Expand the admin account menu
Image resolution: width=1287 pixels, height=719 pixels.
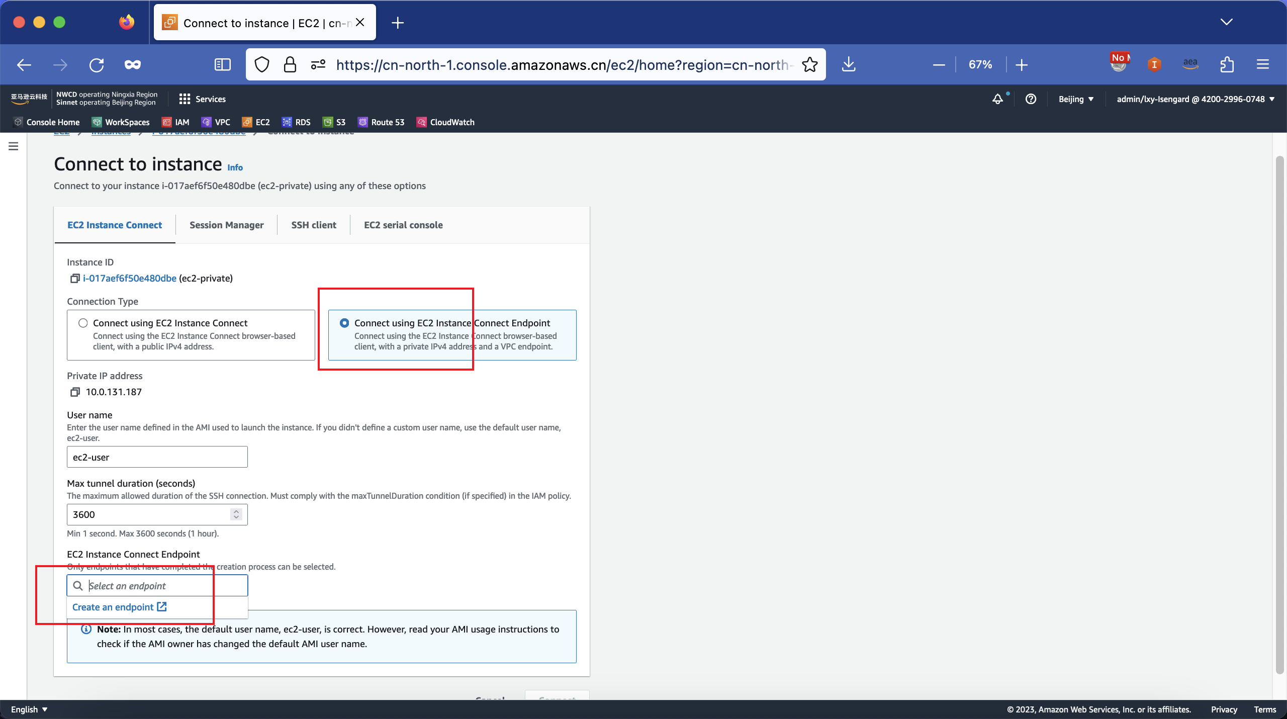(1195, 99)
